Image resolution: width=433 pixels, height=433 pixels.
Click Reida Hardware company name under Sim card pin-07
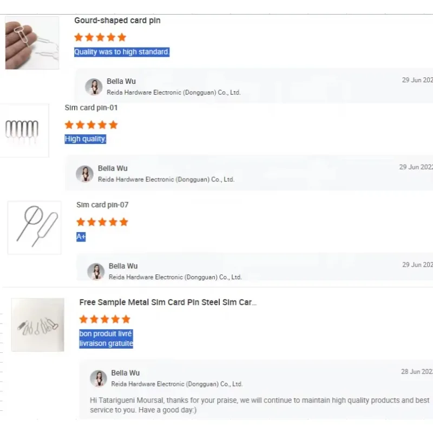click(x=175, y=277)
